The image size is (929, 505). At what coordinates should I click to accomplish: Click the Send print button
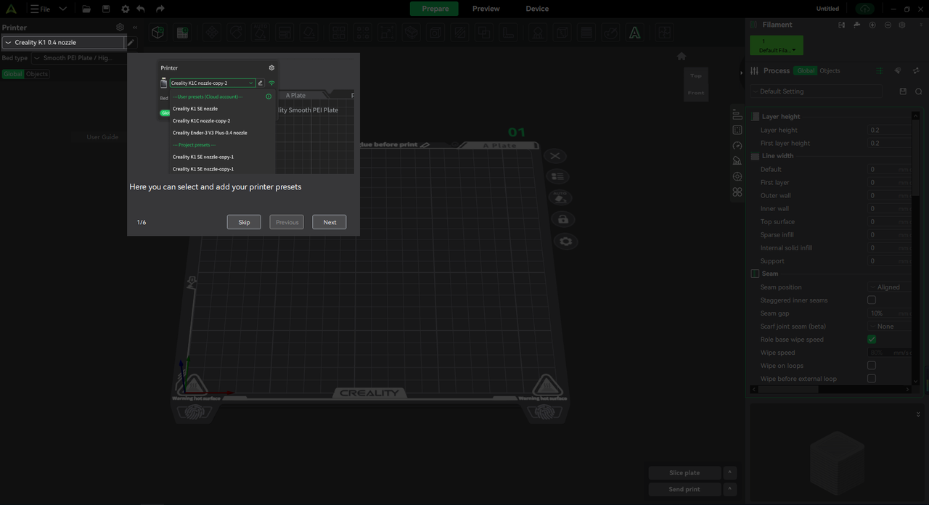684,489
